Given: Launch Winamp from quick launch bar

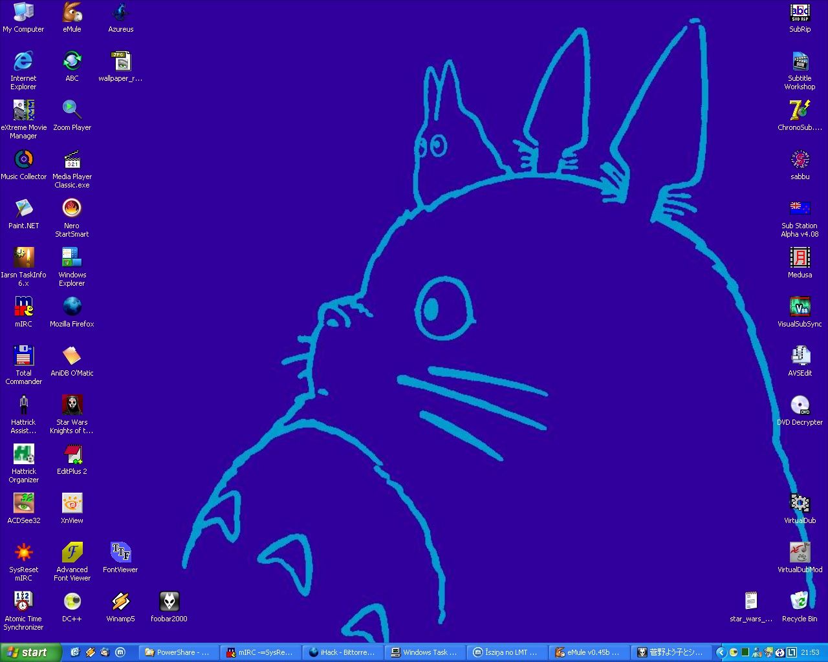Looking at the screenshot, I should coord(90,652).
